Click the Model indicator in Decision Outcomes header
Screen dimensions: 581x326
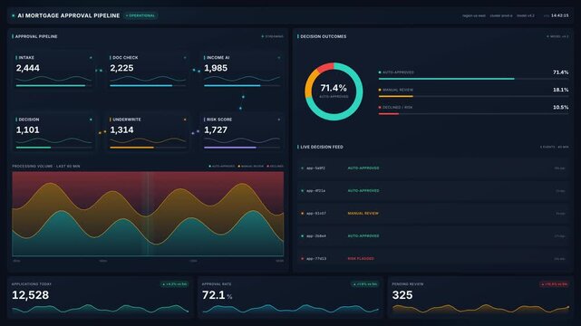tap(557, 36)
